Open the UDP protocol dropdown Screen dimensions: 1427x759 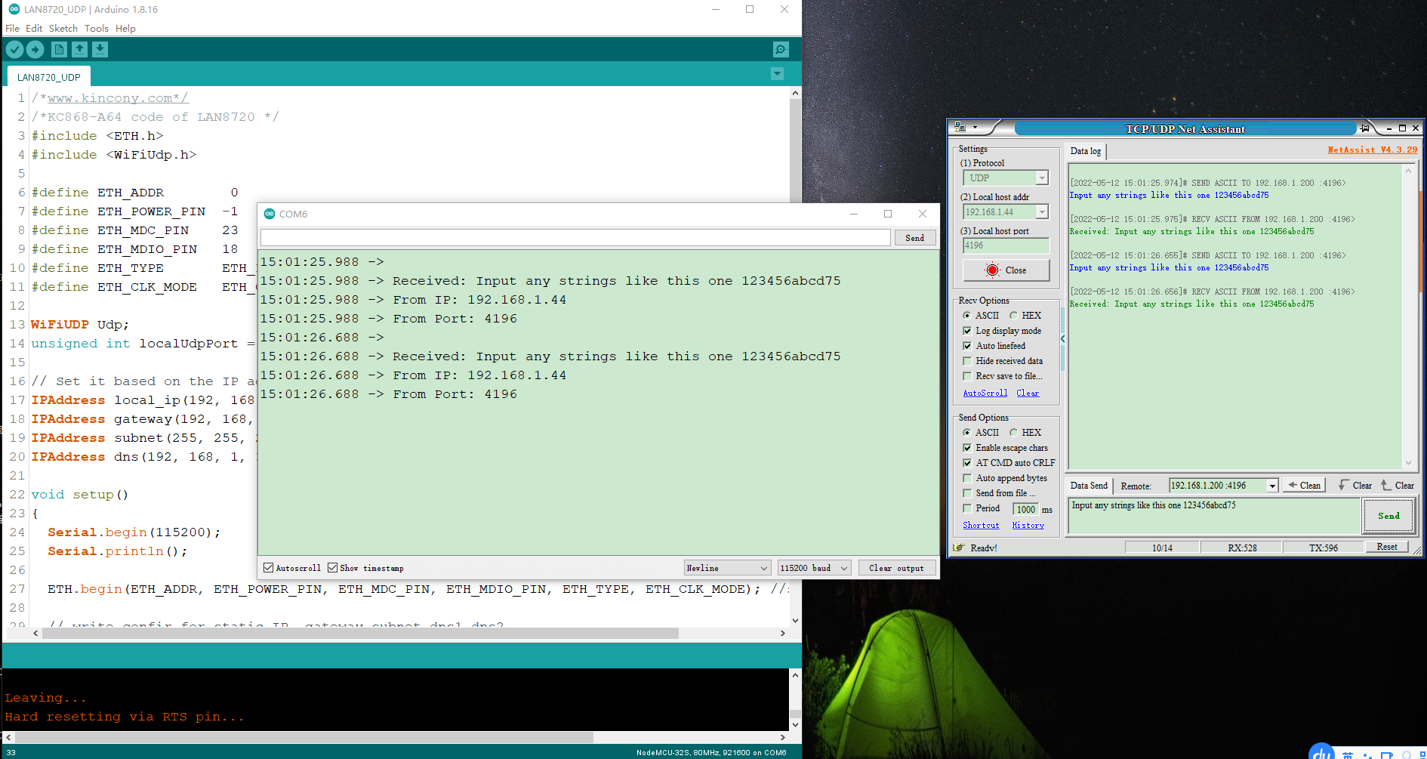(x=1006, y=178)
